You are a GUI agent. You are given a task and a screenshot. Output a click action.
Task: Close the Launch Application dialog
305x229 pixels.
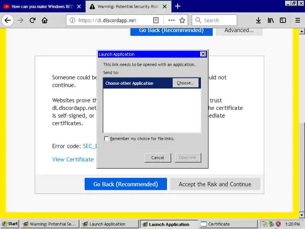(203, 54)
